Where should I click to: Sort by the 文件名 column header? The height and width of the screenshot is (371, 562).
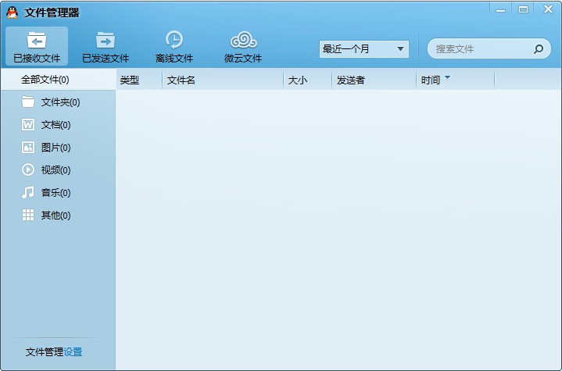[x=223, y=80]
